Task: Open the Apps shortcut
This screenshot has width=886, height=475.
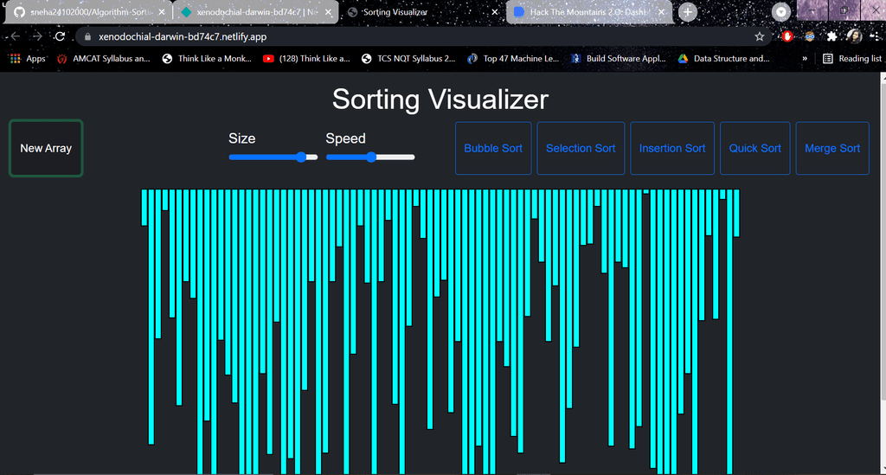Action: (28, 58)
